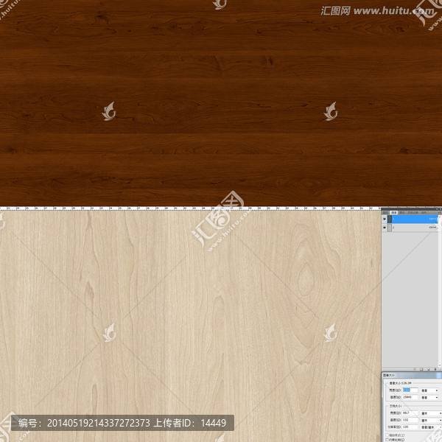Viewport: 442px width, 442px height.
Task: Toggle Scale Styles checkbox
Action: coord(387,435)
